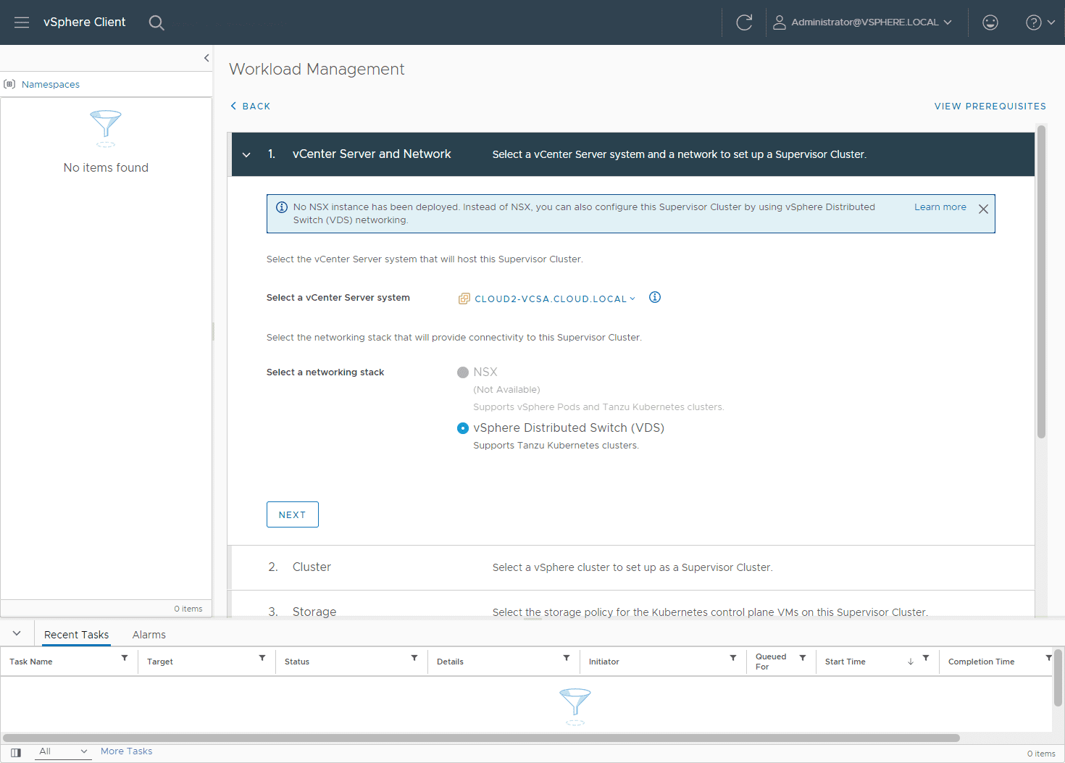Filter tasks by Task Name column
Image resolution: width=1065 pixels, height=763 pixels.
coord(125,658)
